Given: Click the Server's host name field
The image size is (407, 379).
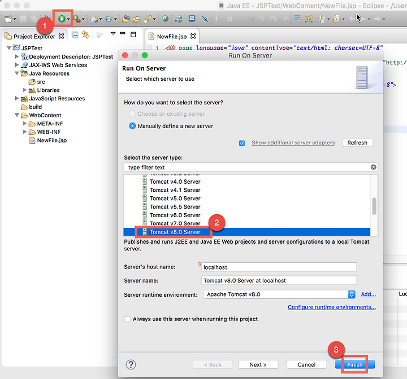Looking at the screenshot, I should 279,267.
